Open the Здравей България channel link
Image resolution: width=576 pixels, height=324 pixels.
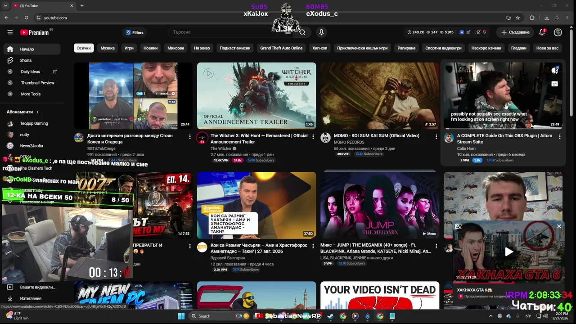point(228,258)
